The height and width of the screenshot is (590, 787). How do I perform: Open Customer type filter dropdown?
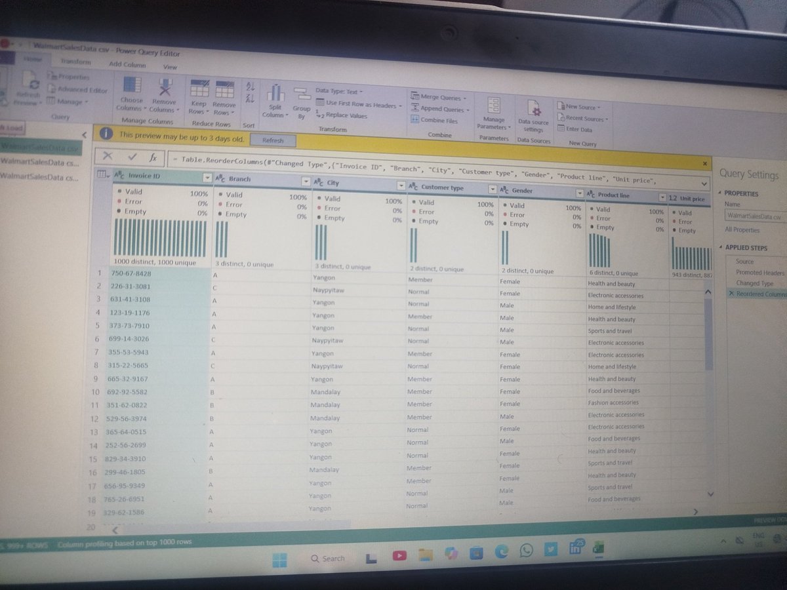pyautogui.click(x=493, y=189)
